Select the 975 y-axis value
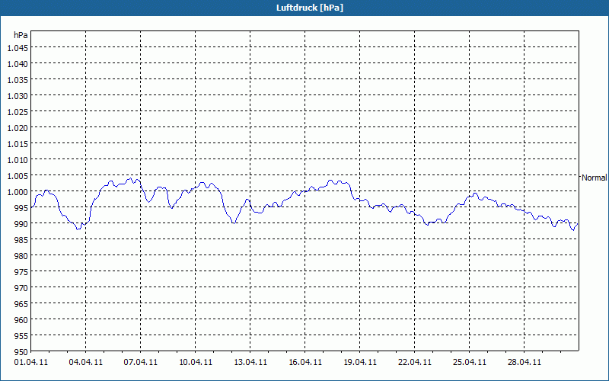 point(21,272)
